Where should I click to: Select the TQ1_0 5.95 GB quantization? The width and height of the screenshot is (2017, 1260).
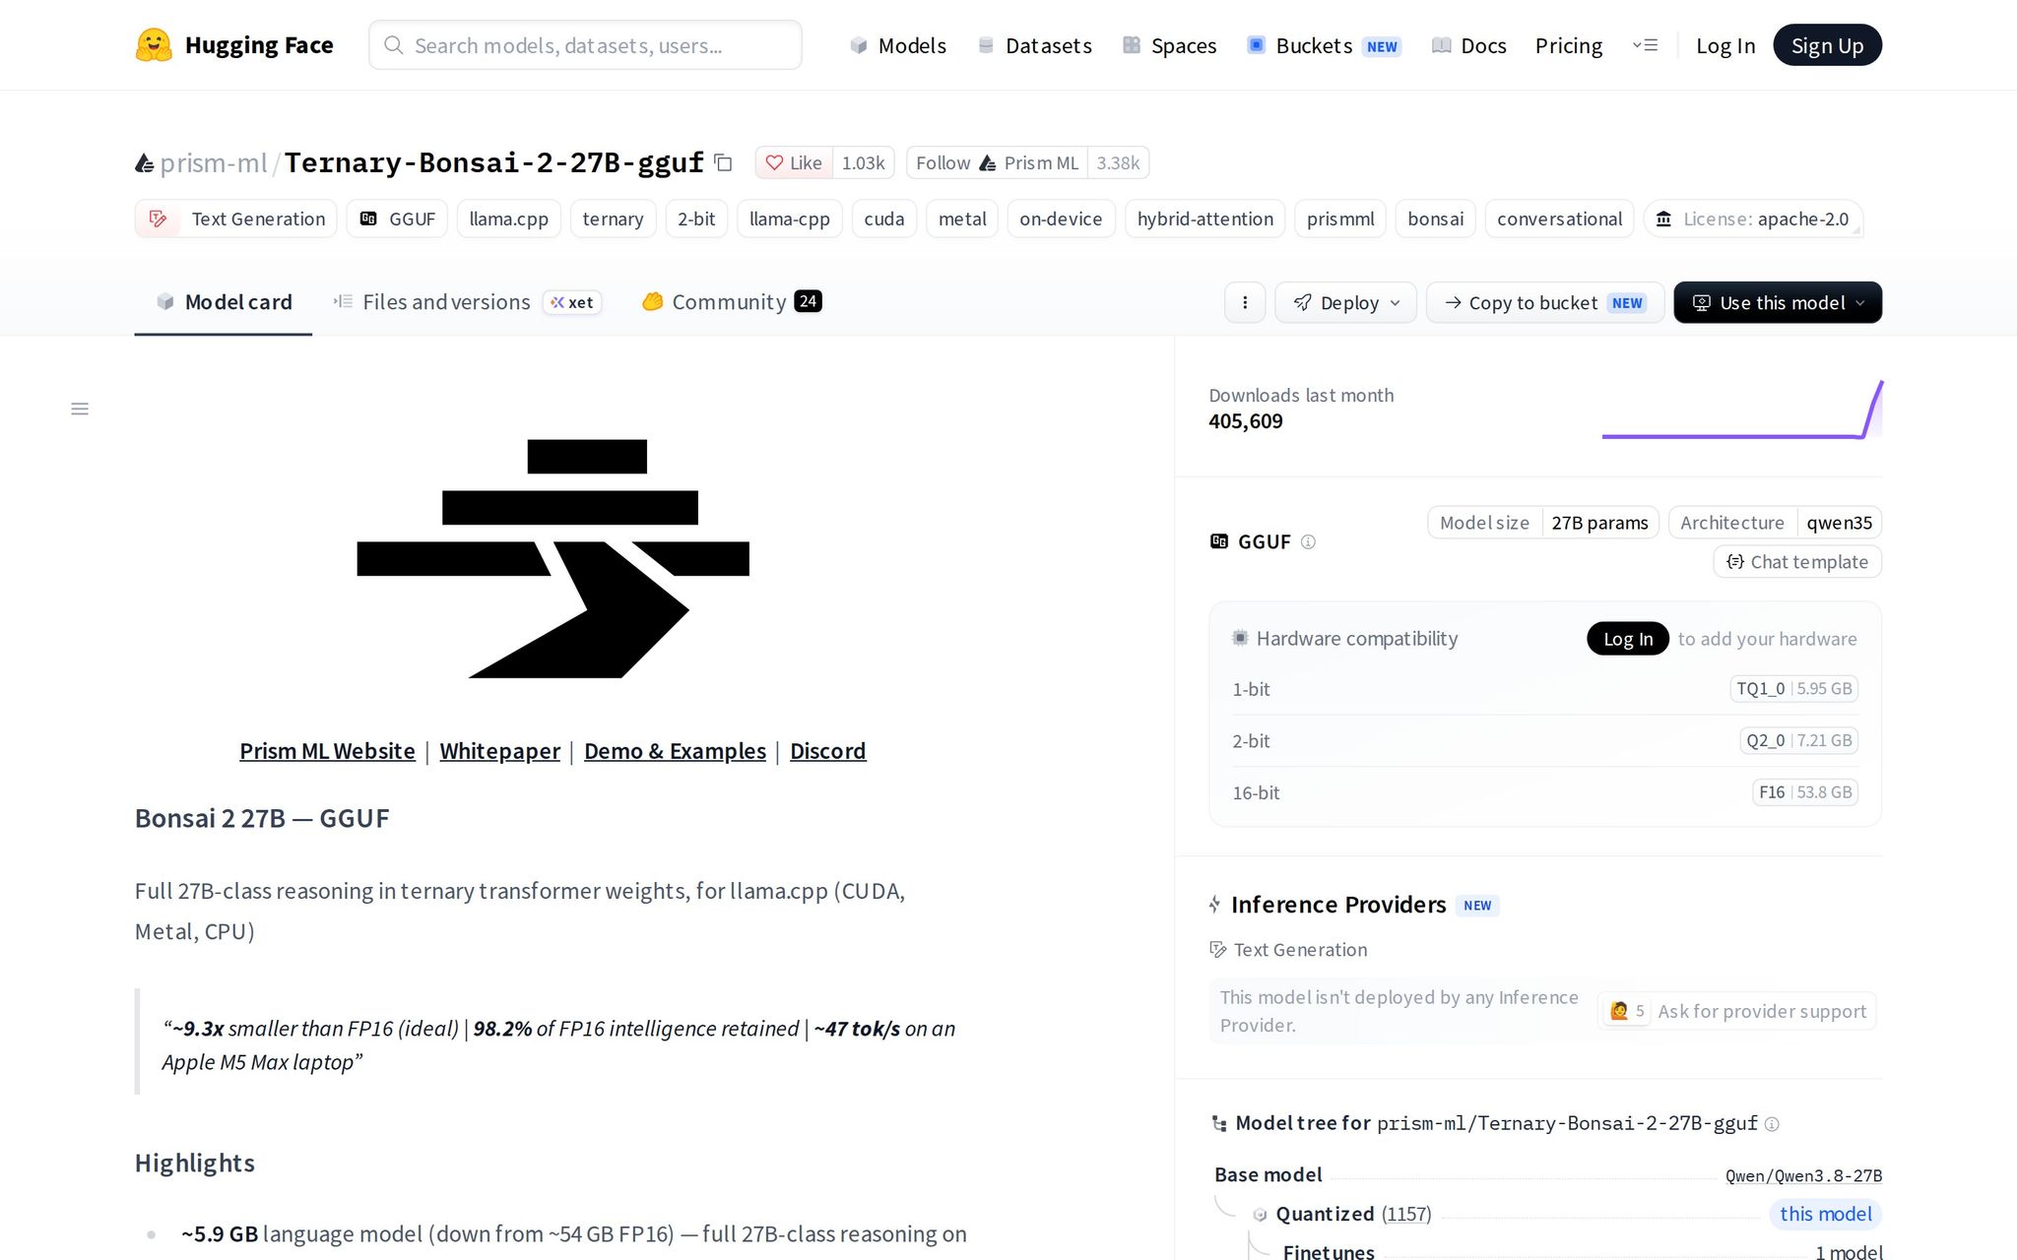point(1793,689)
